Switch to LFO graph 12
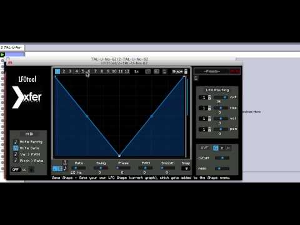 click(127, 71)
